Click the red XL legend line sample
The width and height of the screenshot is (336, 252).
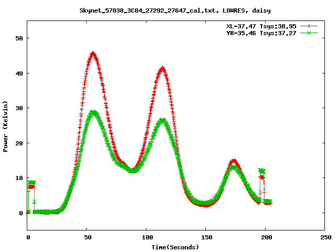[x=309, y=26]
